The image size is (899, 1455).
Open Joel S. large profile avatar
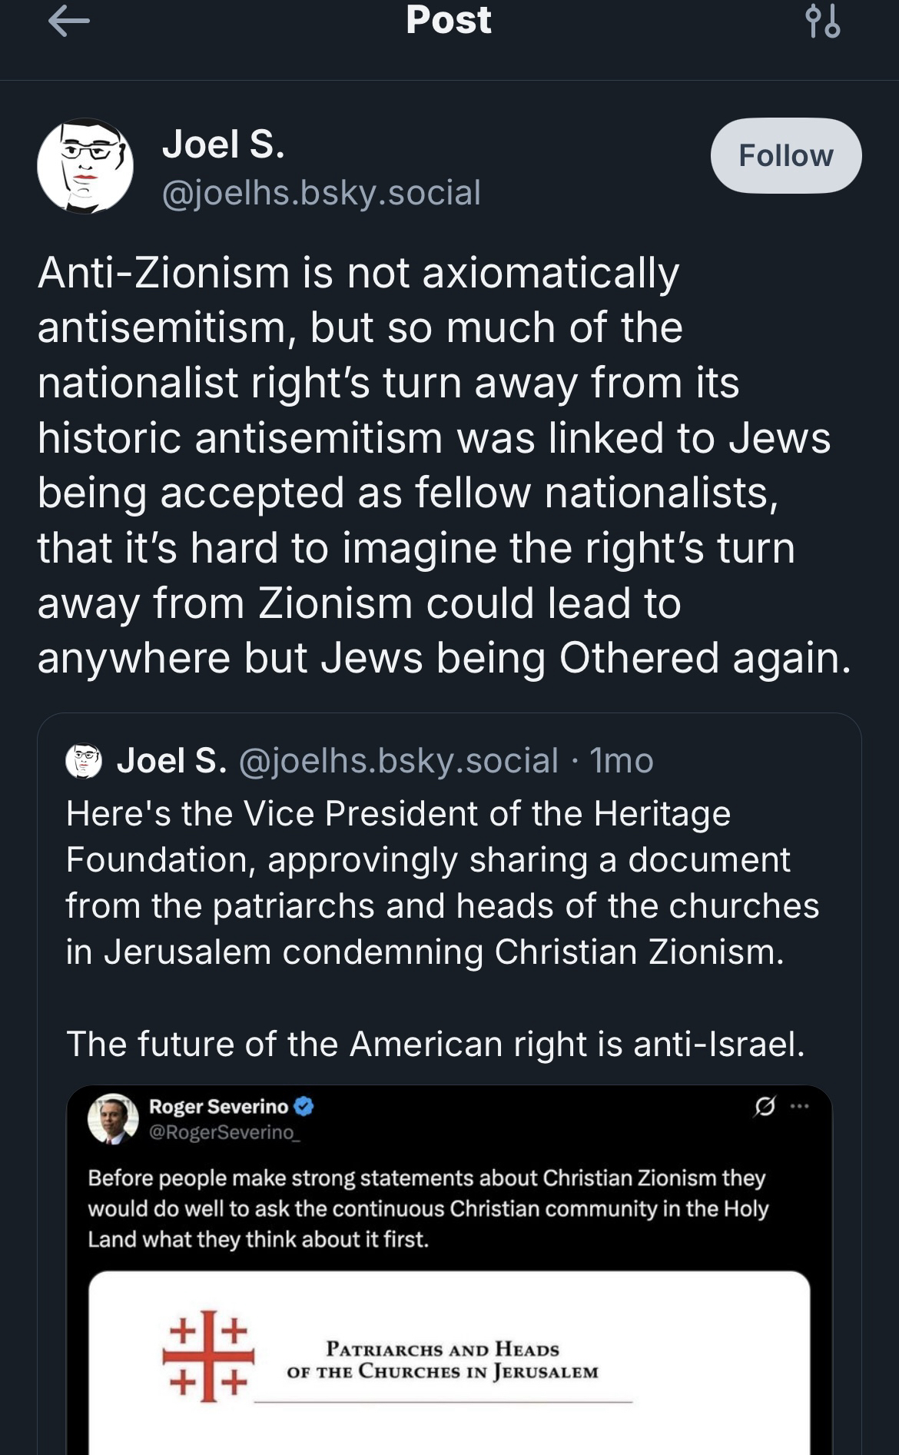(85, 166)
